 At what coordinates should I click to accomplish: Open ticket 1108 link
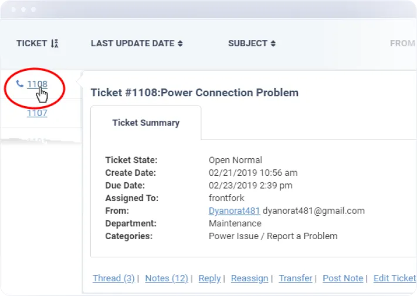coord(37,84)
